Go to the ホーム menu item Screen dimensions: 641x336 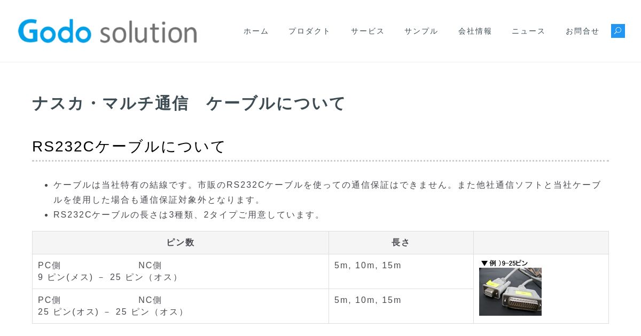pyautogui.click(x=256, y=31)
